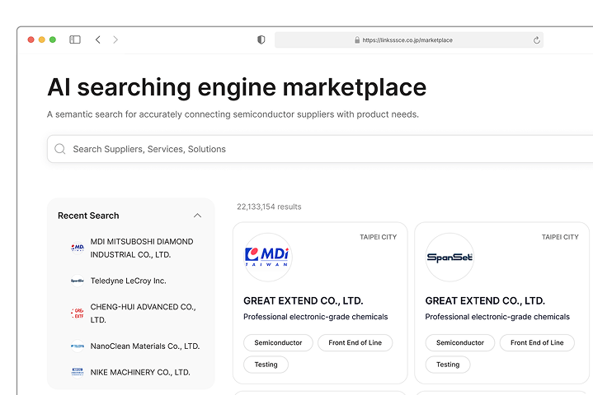Click the MDi Taiwan logo on first card
The image size is (593, 395).
coord(268,257)
